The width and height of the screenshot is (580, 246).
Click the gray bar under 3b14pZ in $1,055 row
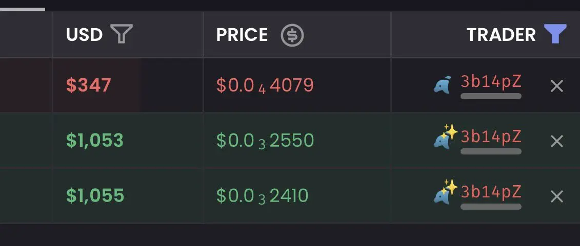point(491,207)
